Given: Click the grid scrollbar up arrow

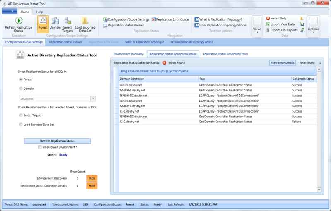Looking at the screenshot, I should 319,70.
